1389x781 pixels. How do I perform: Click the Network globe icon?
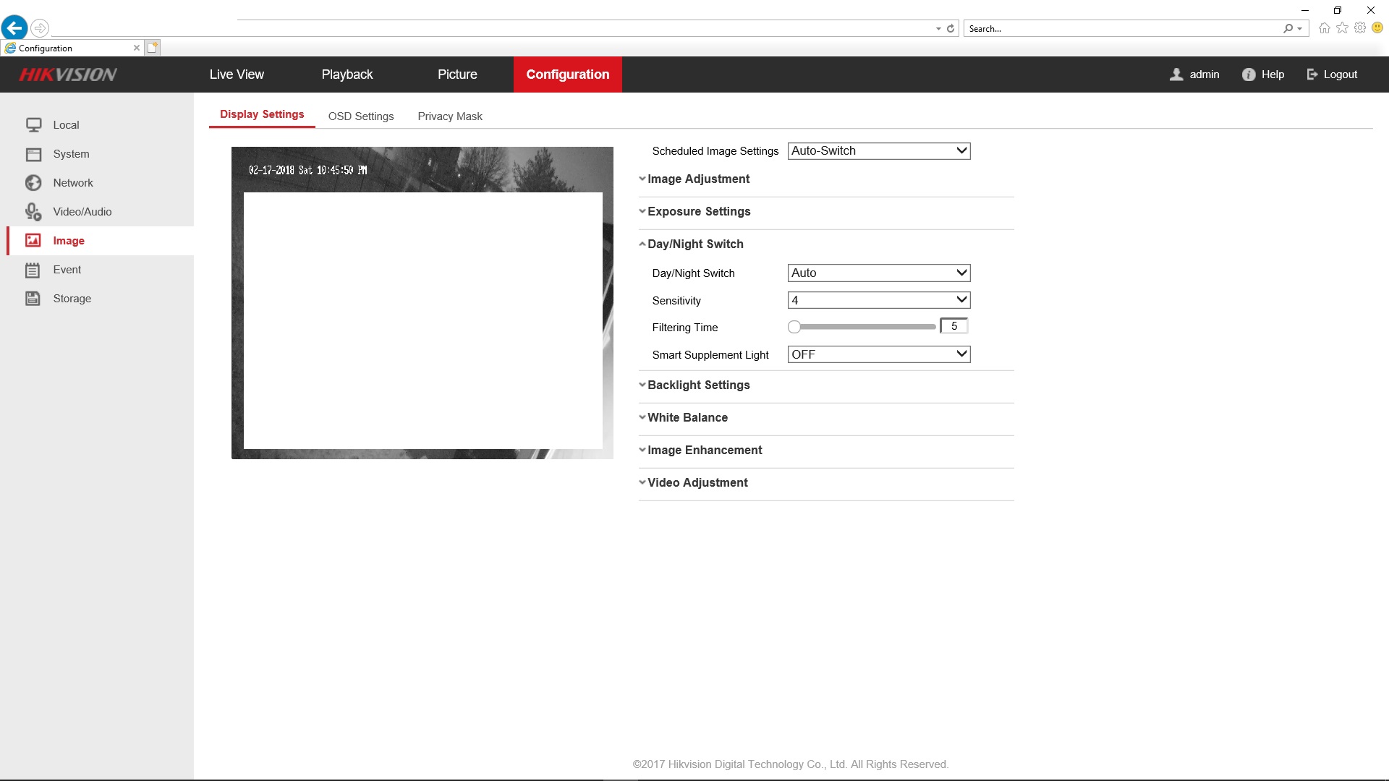33,183
